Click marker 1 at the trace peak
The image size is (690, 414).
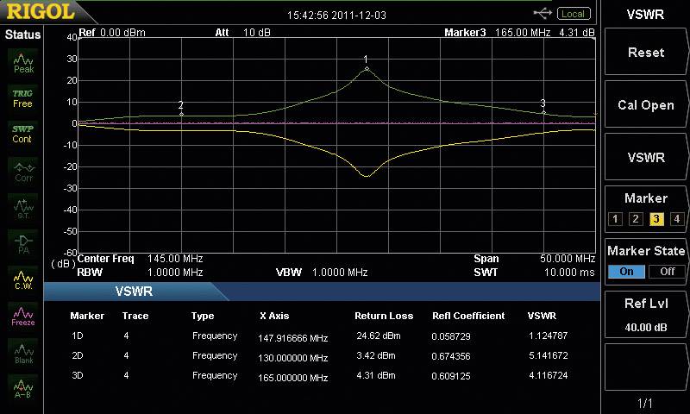click(x=367, y=68)
